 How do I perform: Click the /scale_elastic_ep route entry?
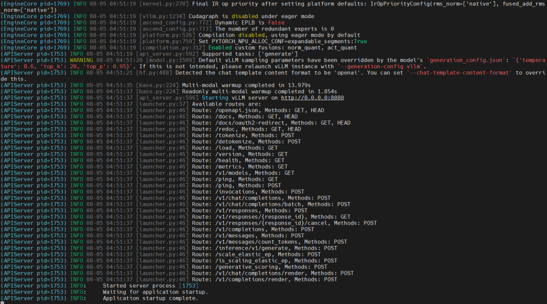point(160,254)
